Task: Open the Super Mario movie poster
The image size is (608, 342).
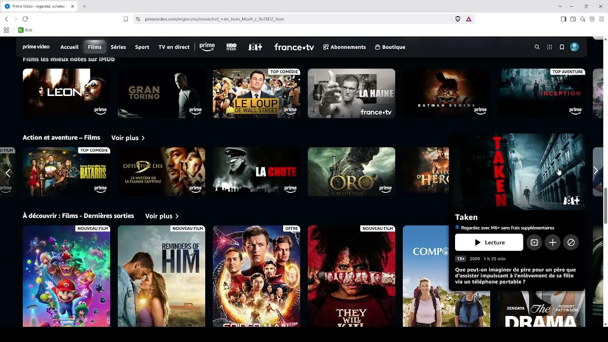Action: (x=66, y=276)
